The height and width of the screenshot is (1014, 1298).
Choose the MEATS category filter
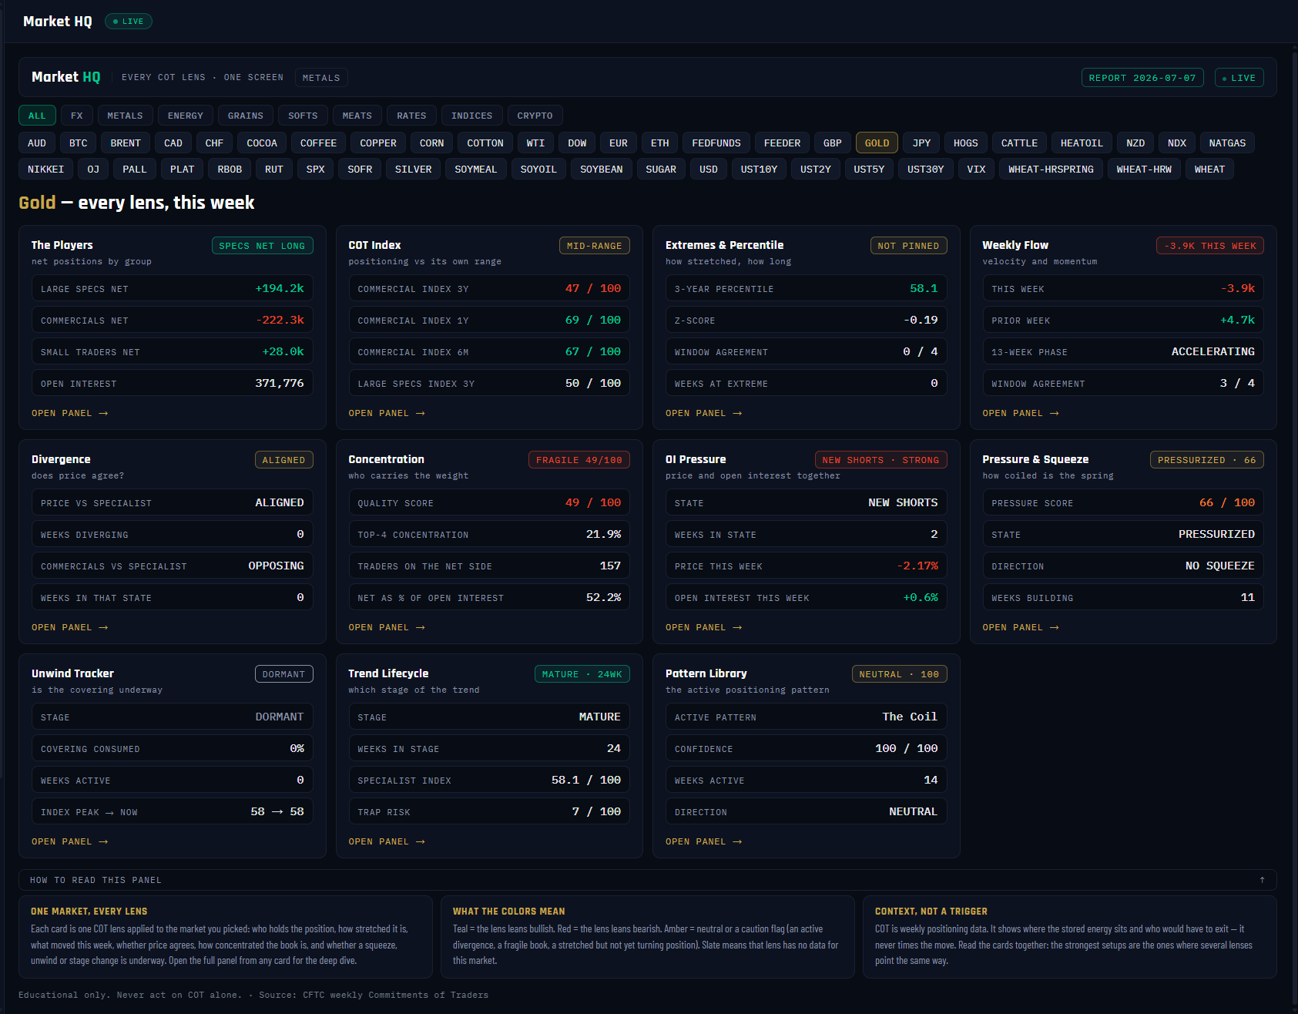point(357,116)
